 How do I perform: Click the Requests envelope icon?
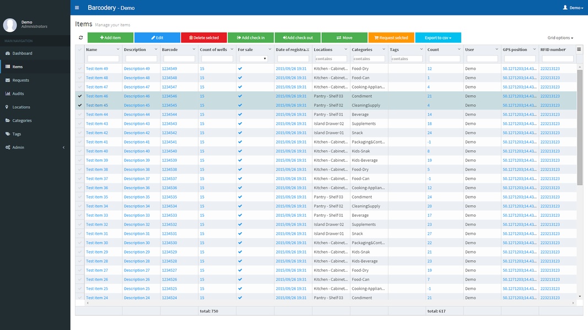(x=8, y=80)
